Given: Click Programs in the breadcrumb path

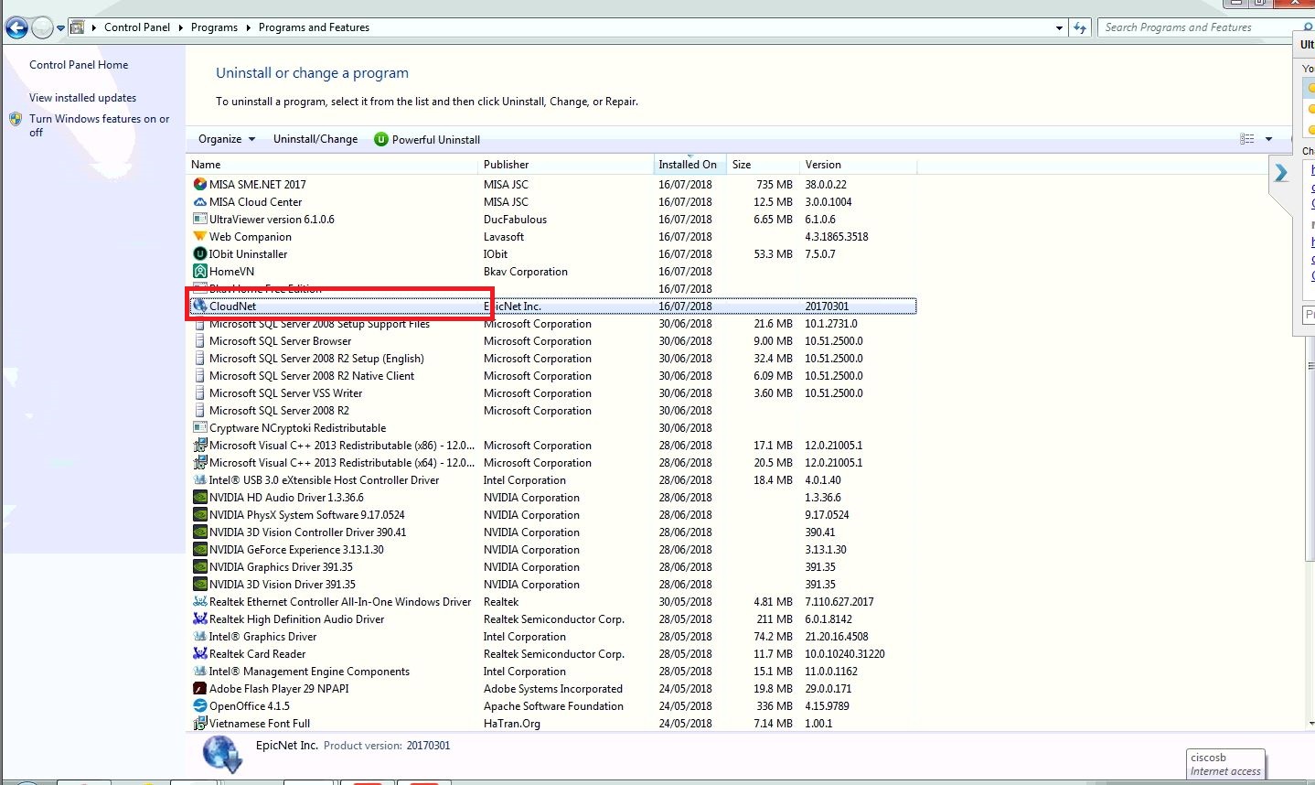Looking at the screenshot, I should pyautogui.click(x=214, y=27).
